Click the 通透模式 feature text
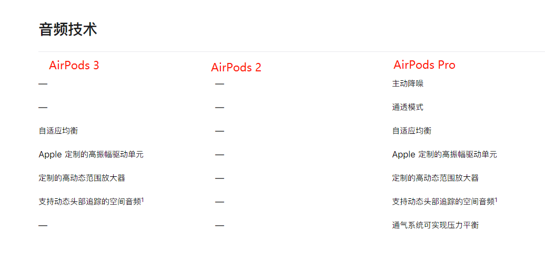545x266 pixels. pyautogui.click(x=408, y=108)
